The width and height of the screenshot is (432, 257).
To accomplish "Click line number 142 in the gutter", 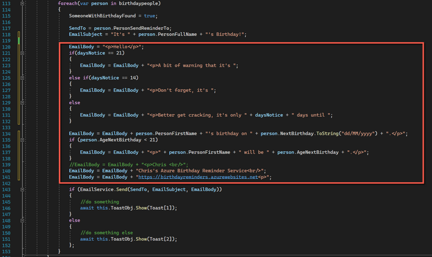I will (7, 183).
